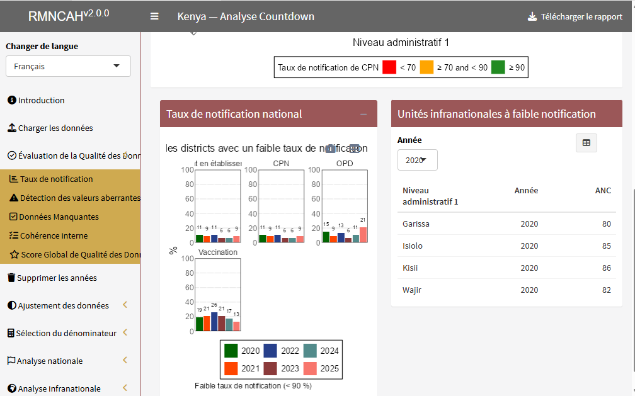
Task: Click the flag icon beside Analyse nationale
Action: pos(11,361)
